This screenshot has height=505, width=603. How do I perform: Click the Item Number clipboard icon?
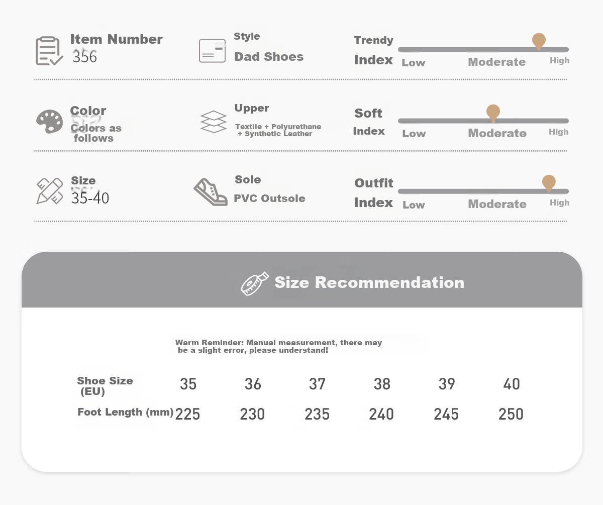point(49,51)
